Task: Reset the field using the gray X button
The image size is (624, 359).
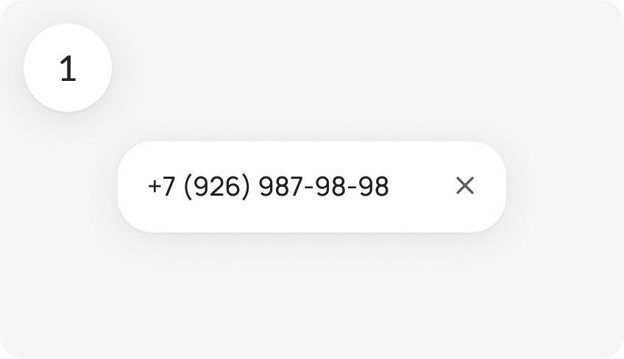Action: pyautogui.click(x=465, y=185)
